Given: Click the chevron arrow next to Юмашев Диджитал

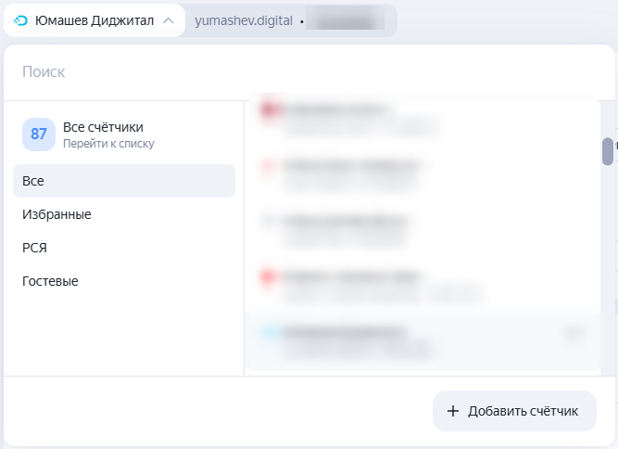Looking at the screenshot, I should [x=169, y=20].
